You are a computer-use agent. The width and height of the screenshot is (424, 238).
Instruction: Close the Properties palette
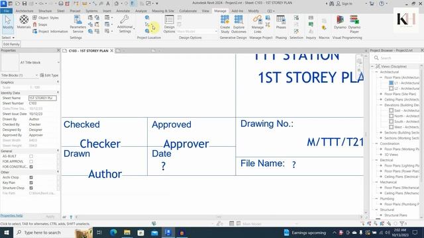tap(58, 50)
